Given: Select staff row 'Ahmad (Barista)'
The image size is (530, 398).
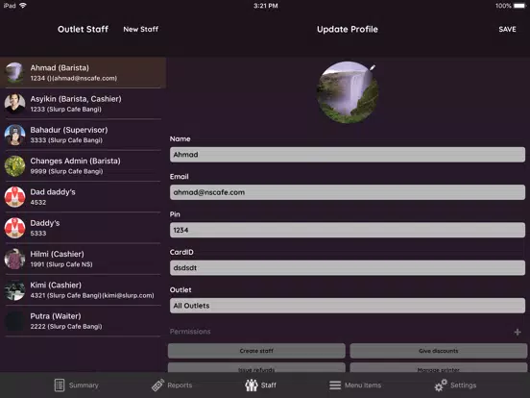Looking at the screenshot, I should (x=83, y=73).
